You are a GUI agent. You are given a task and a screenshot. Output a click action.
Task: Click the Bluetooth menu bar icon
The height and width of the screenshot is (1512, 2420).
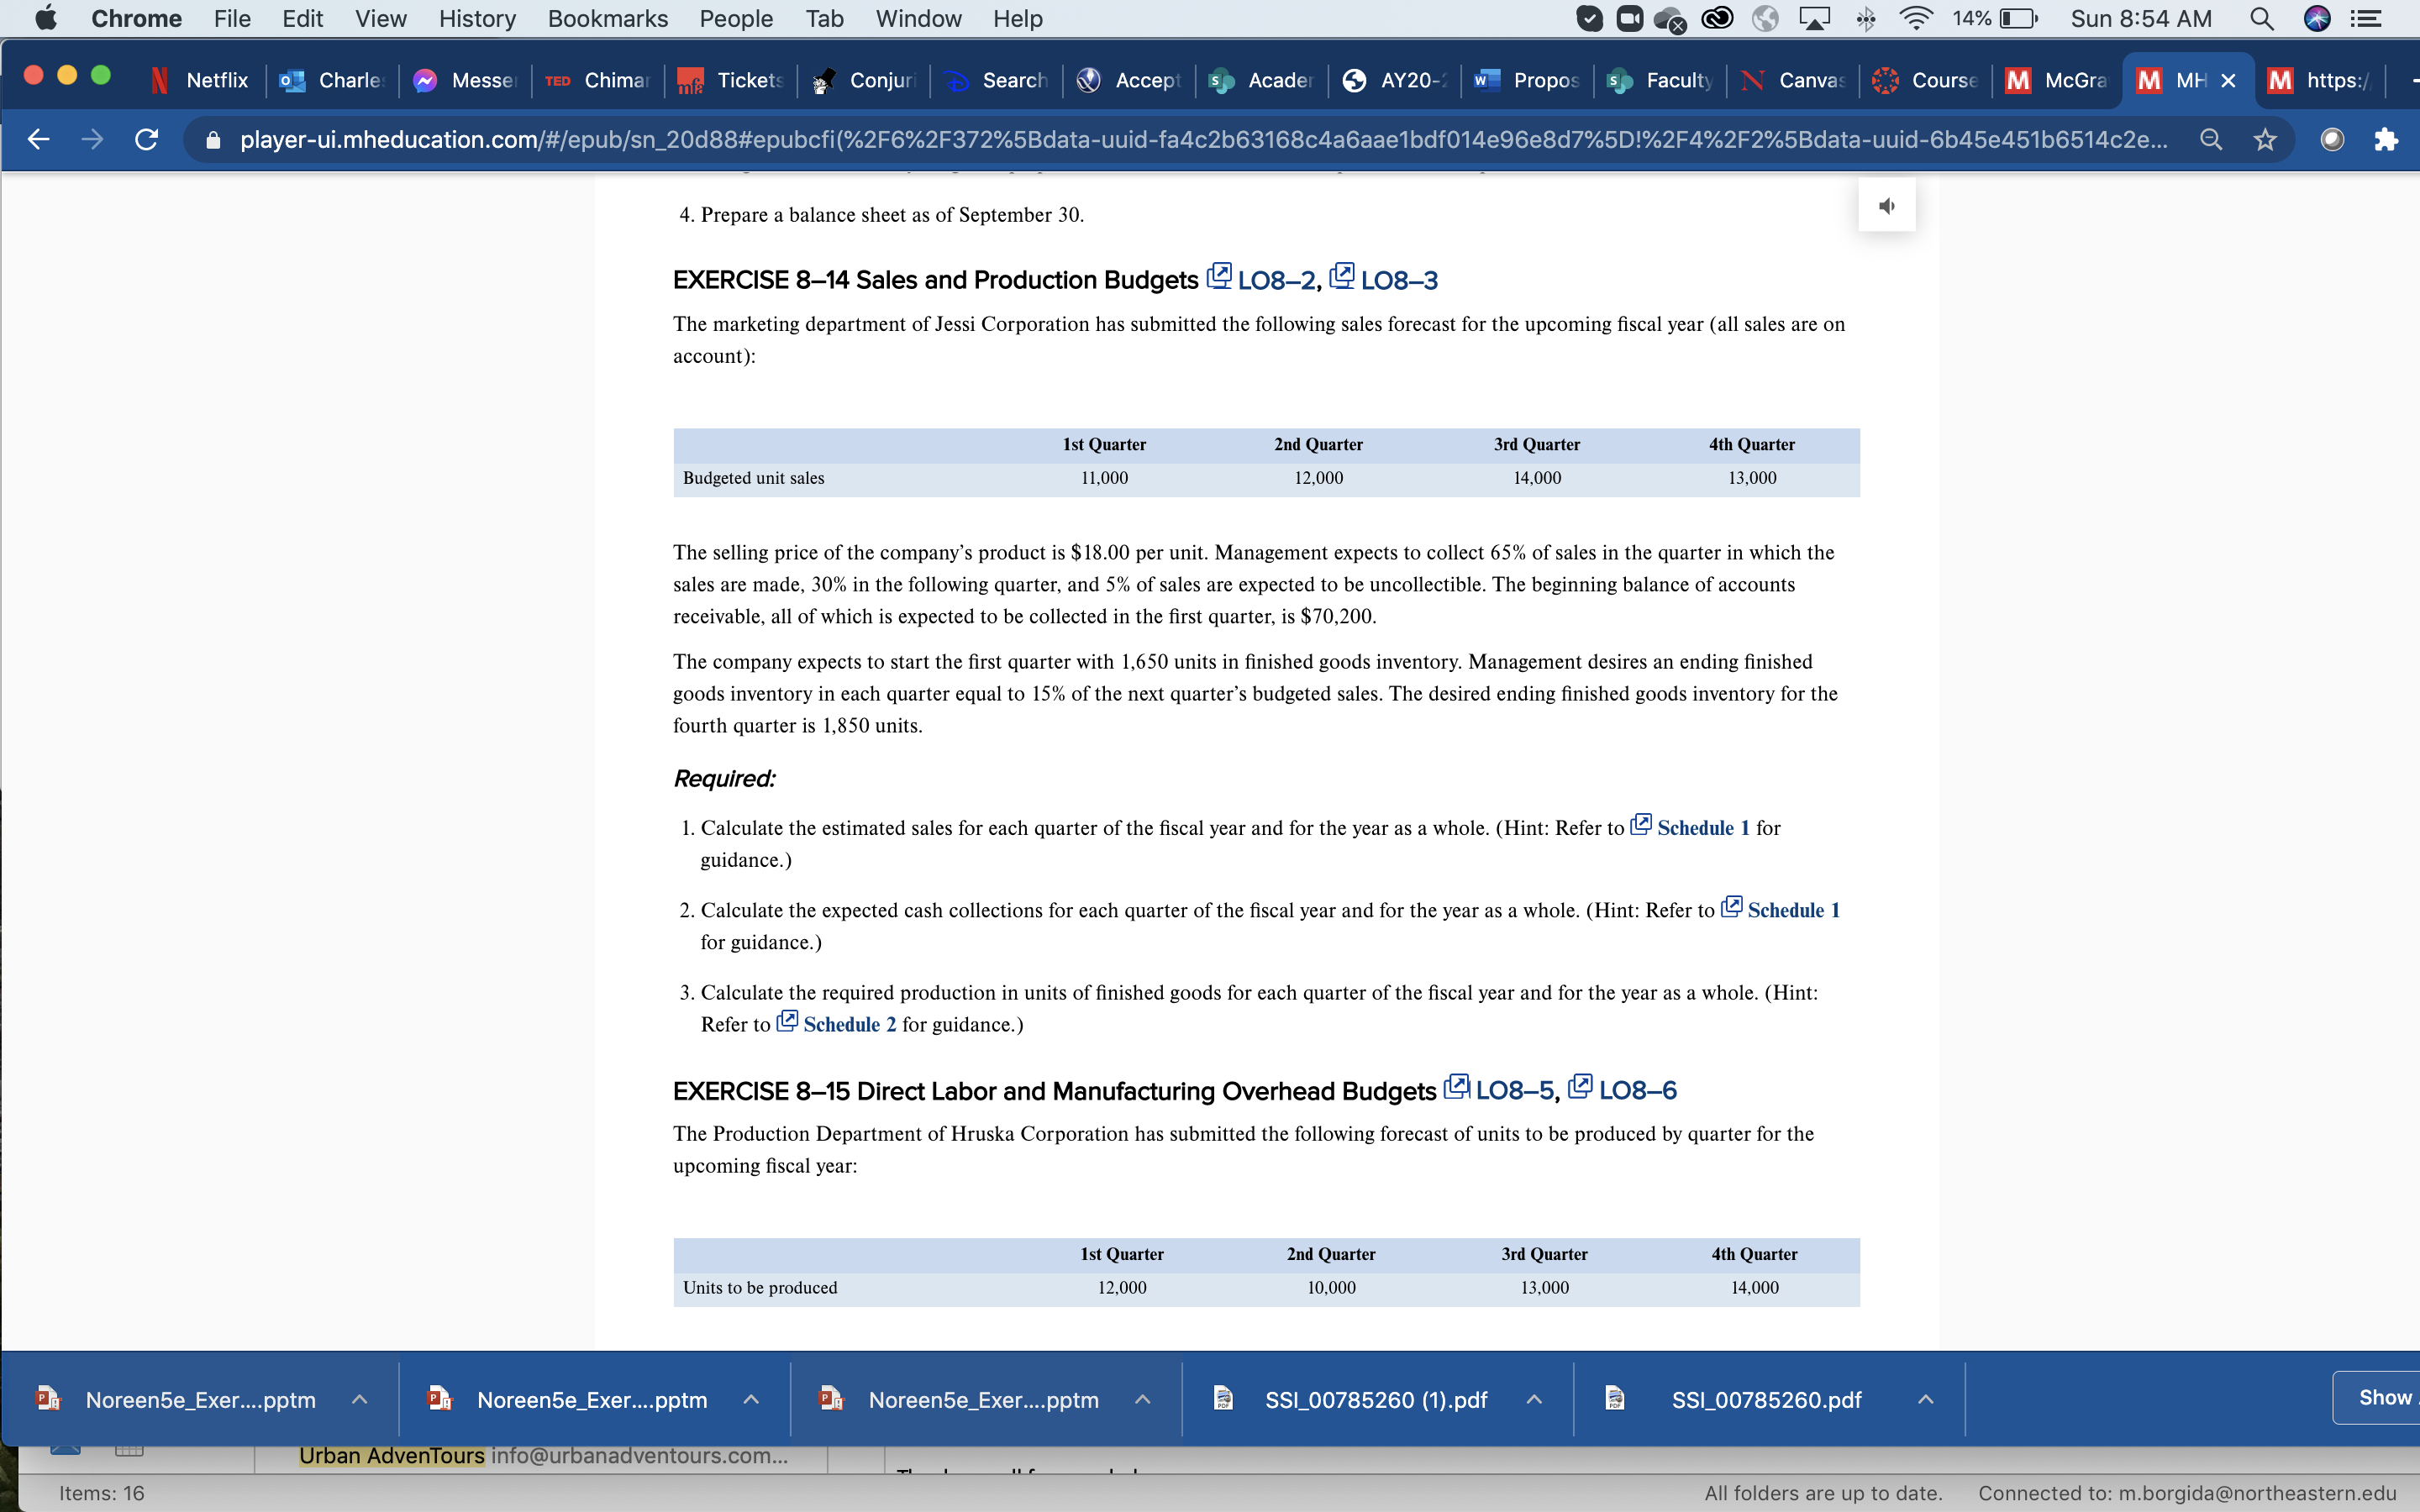[1866, 18]
